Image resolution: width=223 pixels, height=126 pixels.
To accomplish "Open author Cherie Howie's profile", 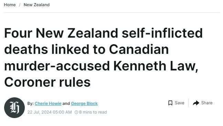I will [48, 104].
